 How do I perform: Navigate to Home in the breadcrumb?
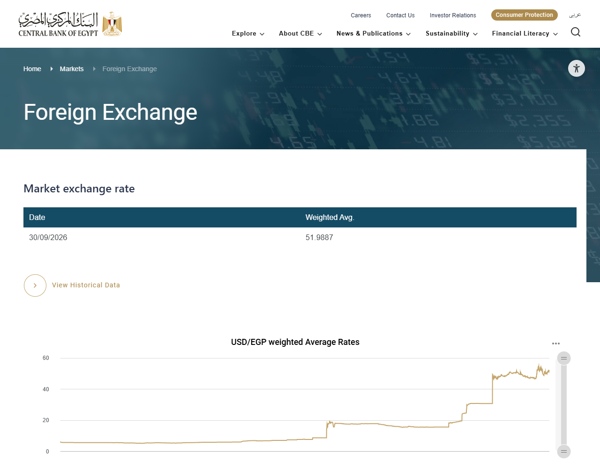click(x=32, y=69)
